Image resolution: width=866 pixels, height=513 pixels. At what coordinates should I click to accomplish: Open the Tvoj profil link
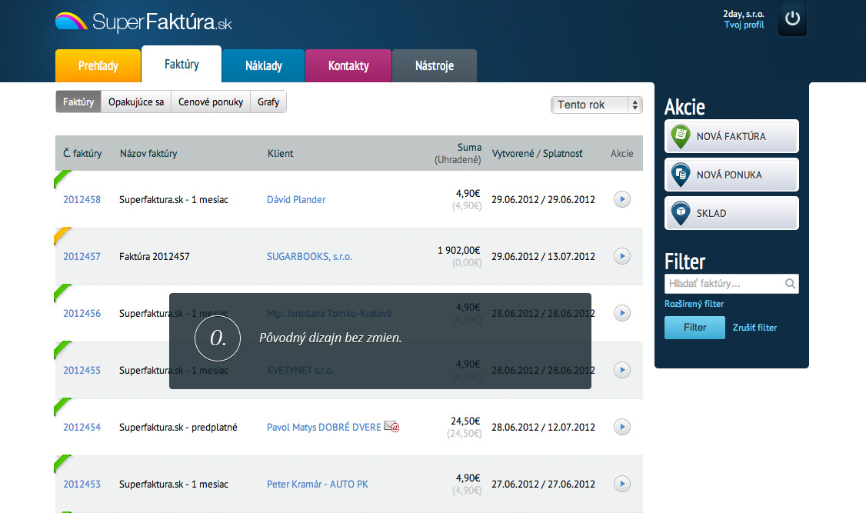(744, 25)
